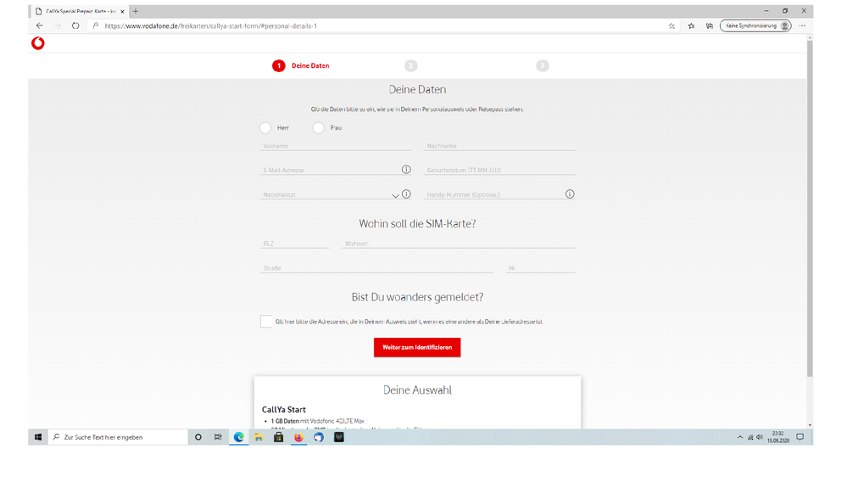The image size is (847, 477).
Task: Click the Geburtsdatum input field
Action: click(x=499, y=170)
